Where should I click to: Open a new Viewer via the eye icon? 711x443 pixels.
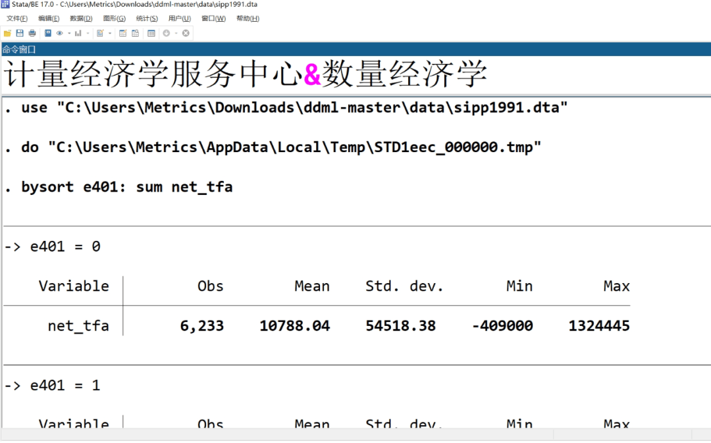(60, 33)
